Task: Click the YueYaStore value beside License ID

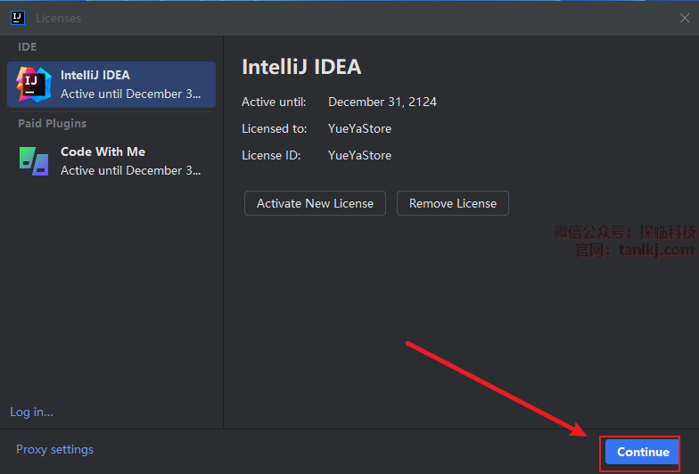Action: 359,155
